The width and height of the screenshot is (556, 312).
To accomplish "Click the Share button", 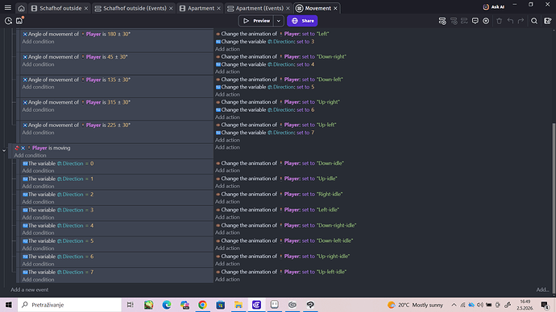I will pos(302,21).
